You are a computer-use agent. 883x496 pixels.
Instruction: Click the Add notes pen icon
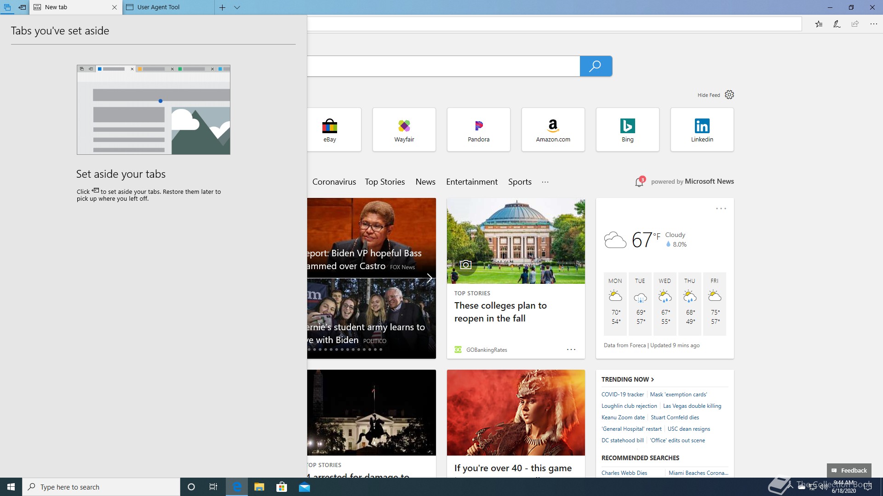pos(837,24)
